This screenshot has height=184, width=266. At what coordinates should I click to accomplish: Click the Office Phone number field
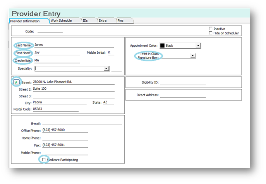tap(65, 130)
